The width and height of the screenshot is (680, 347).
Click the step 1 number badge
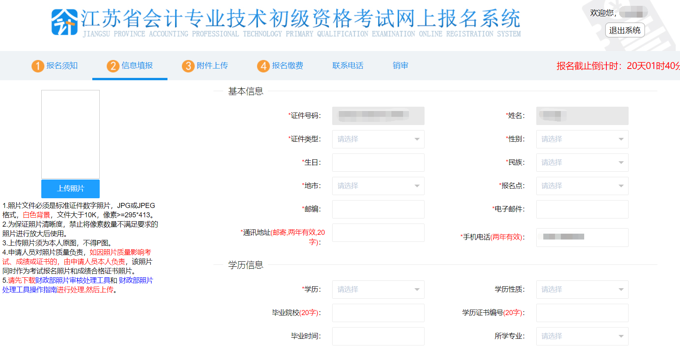pyautogui.click(x=38, y=66)
